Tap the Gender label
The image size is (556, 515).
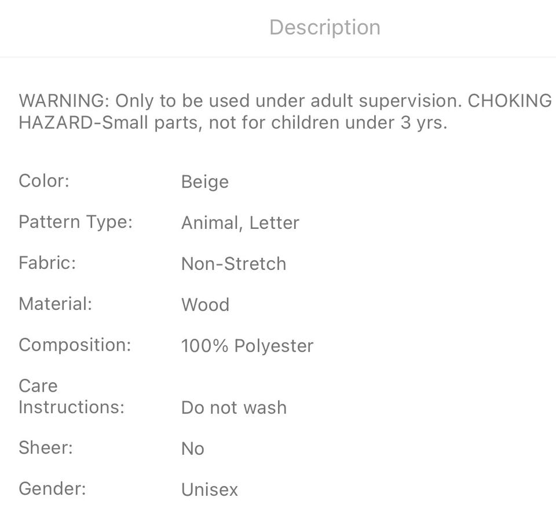coord(52,489)
